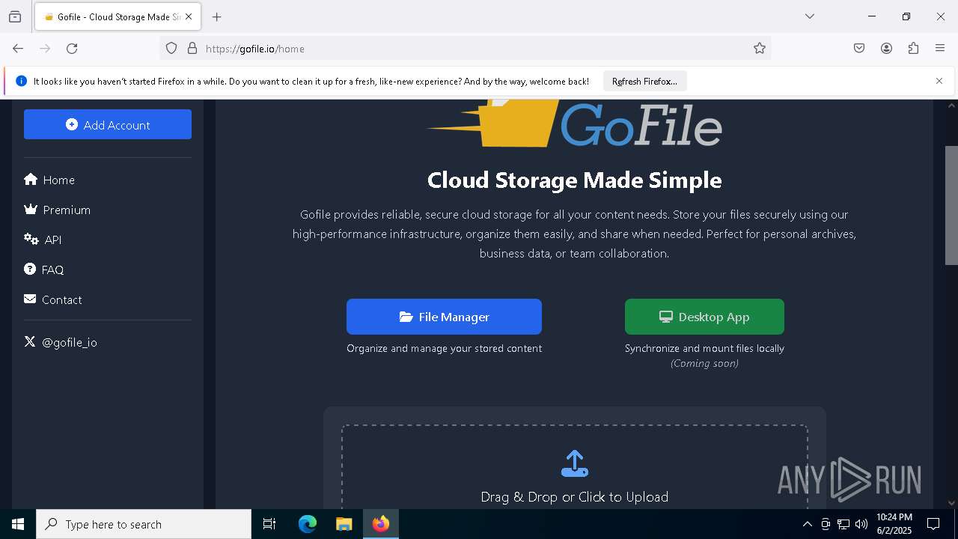
Task: Open the Home sidebar link
Action: point(49,180)
